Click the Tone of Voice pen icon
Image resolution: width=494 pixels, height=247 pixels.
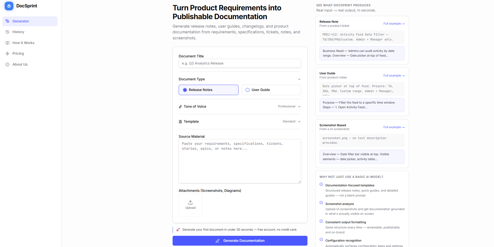[x=180, y=107]
